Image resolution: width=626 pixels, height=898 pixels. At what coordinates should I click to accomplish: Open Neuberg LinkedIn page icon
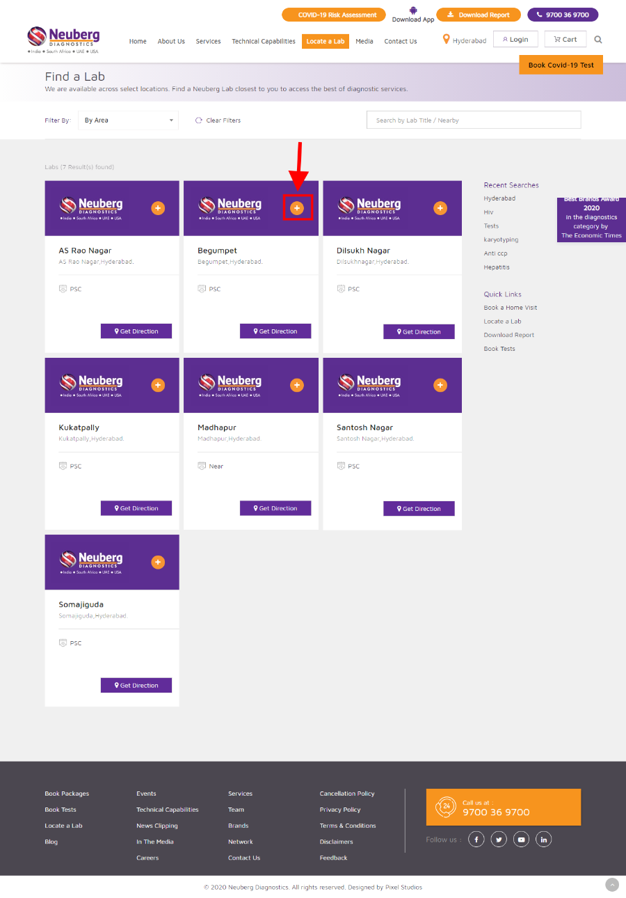(x=544, y=840)
